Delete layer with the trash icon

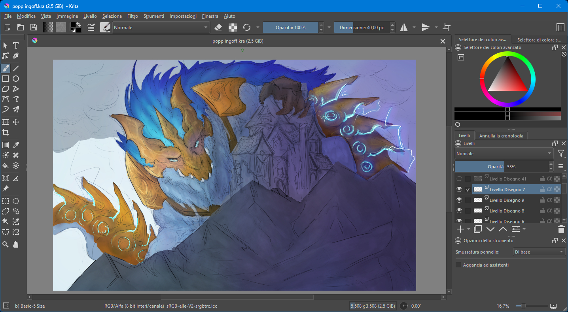[561, 229]
